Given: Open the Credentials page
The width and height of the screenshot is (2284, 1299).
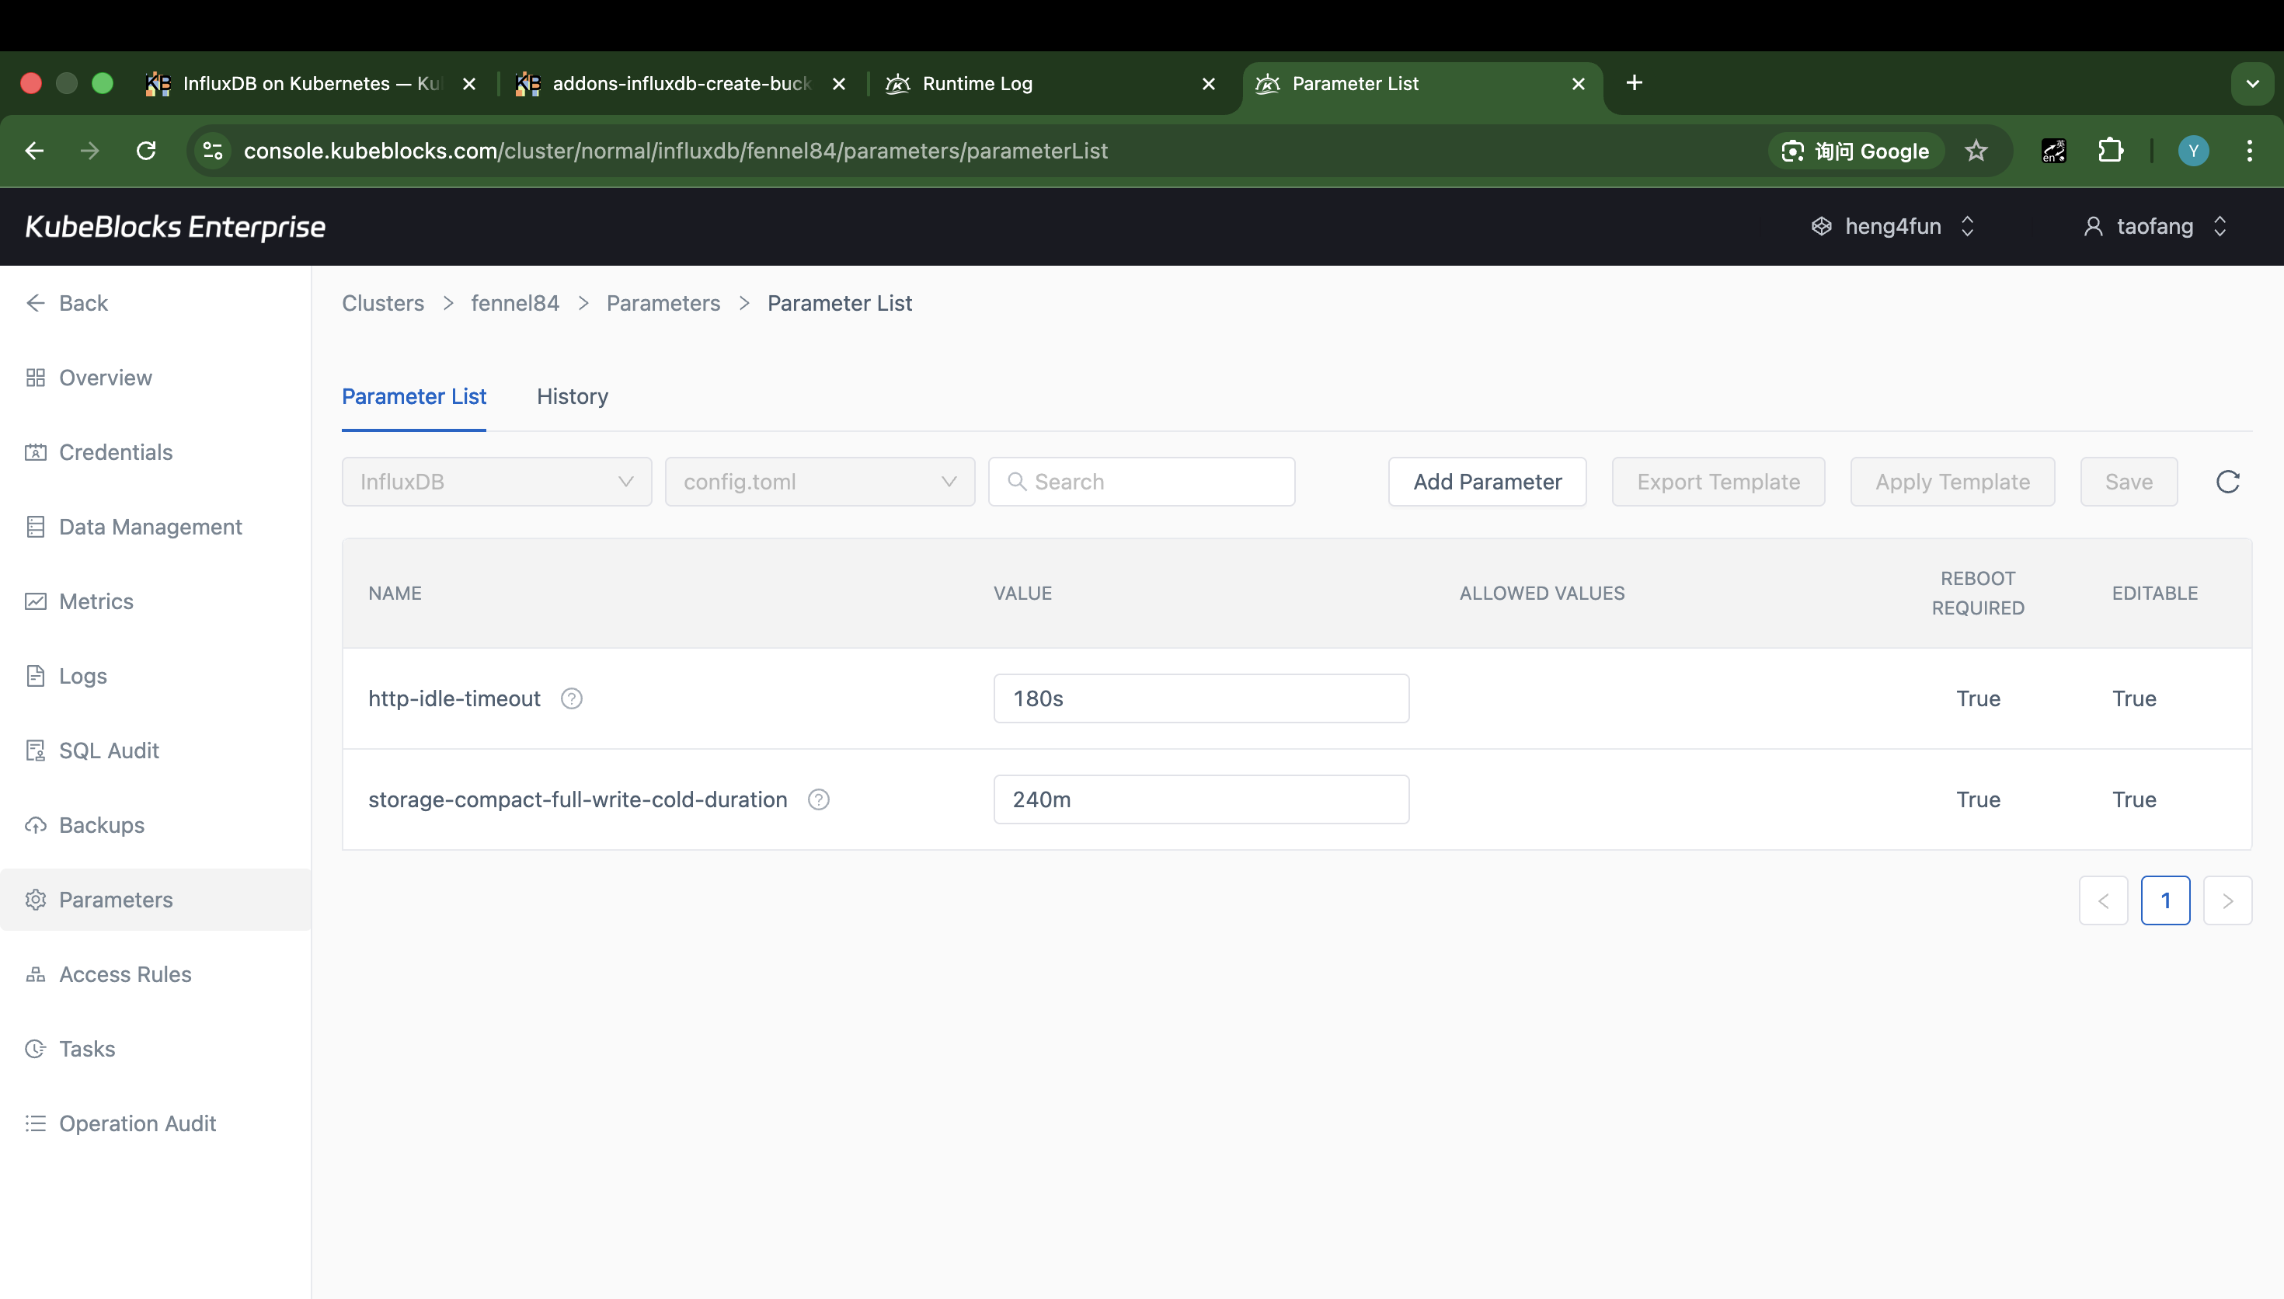Looking at the screenshot, I should pyautogui.click(x=116, y=452).
